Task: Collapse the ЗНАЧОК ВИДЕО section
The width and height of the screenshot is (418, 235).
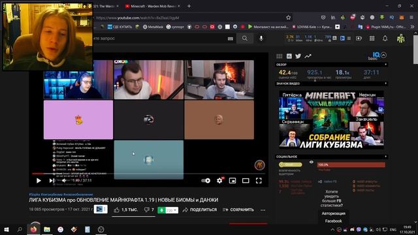Action: pos(385,84)
